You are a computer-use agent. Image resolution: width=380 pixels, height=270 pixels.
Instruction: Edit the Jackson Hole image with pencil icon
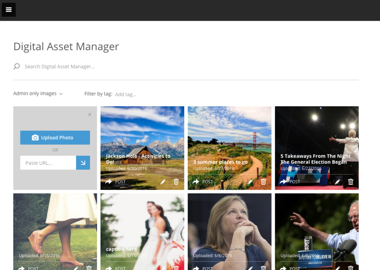(x=163, y=182)
